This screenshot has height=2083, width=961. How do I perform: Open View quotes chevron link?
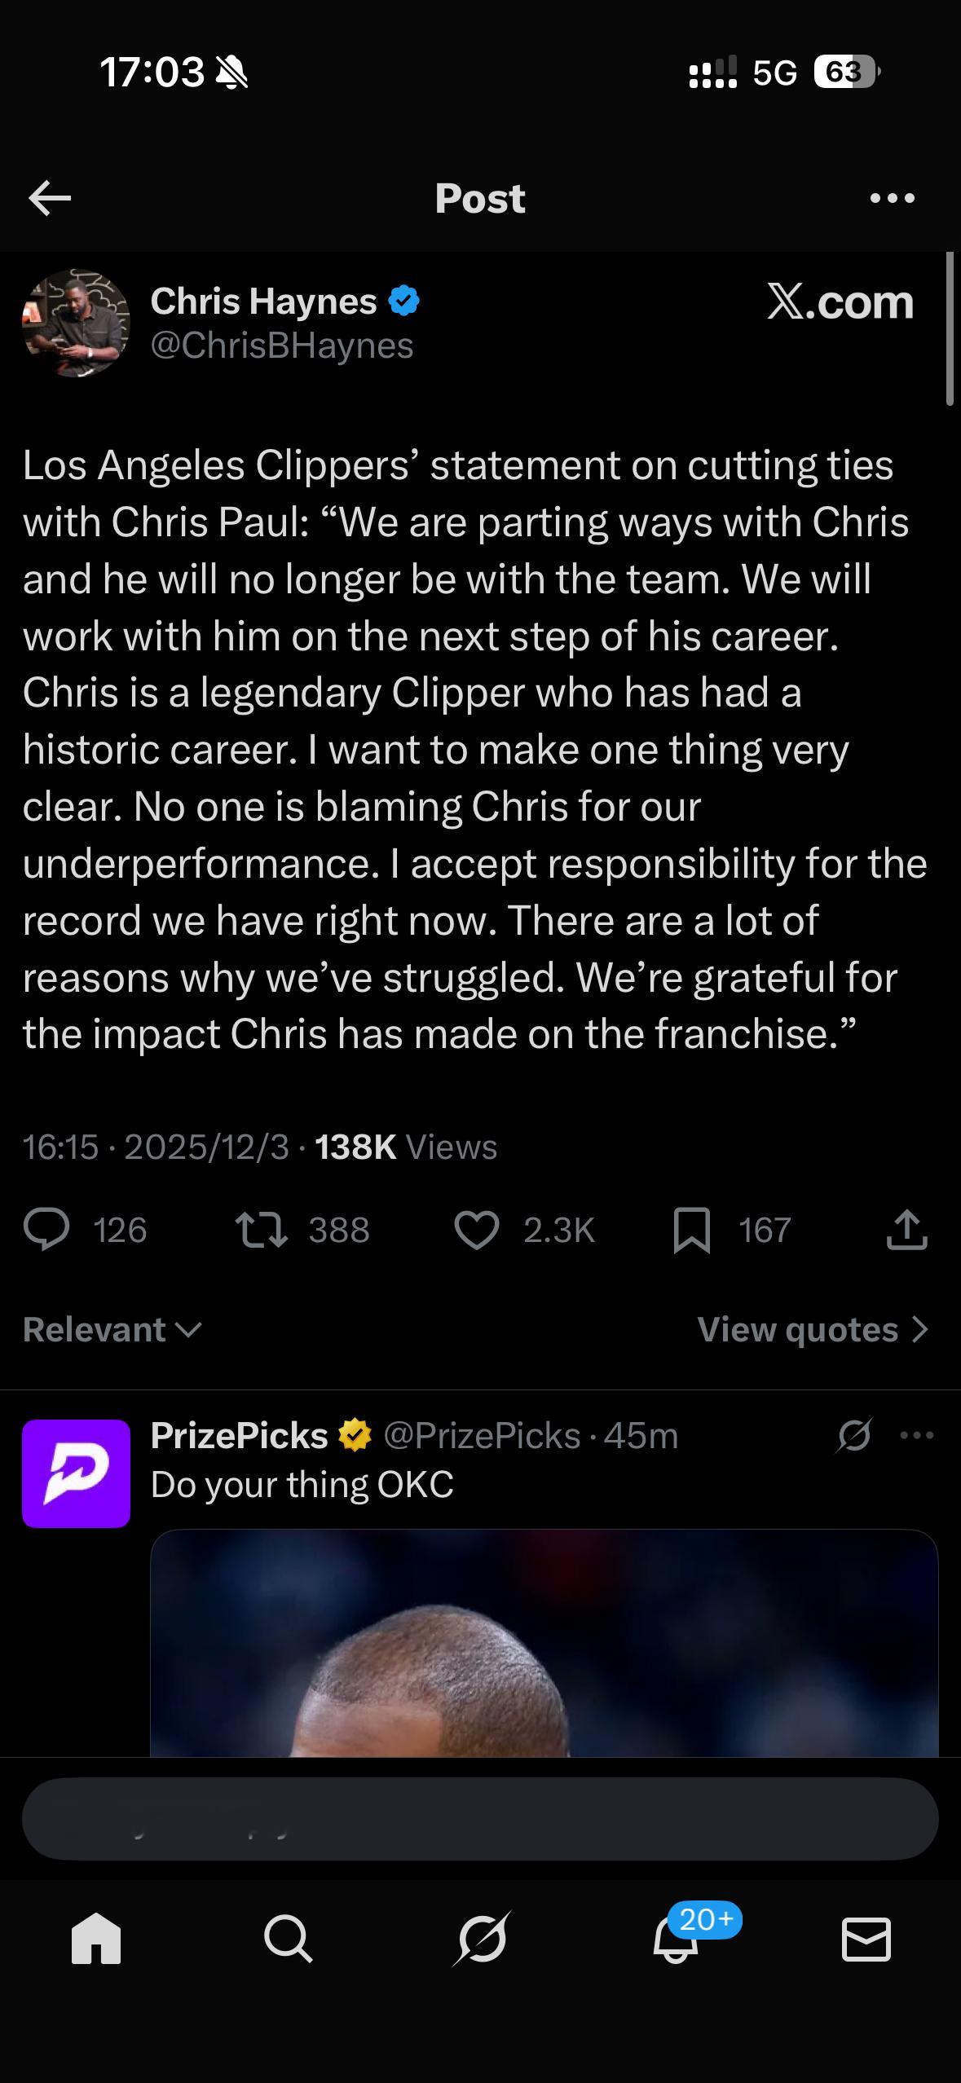coord(813,1329)
